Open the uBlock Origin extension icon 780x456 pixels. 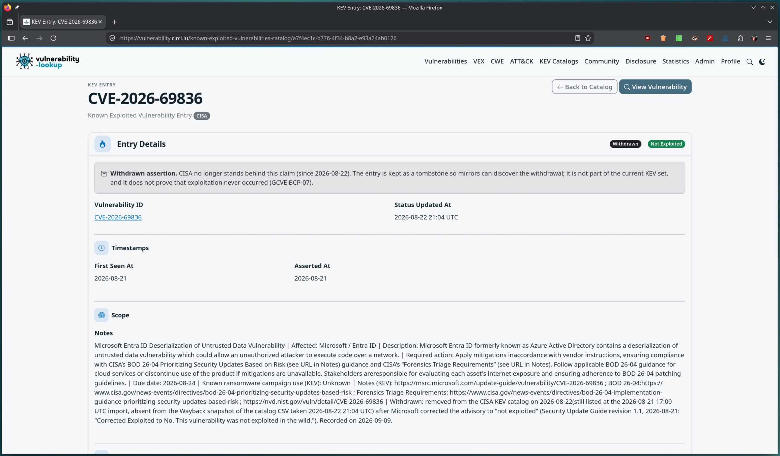tap(647, 38)
